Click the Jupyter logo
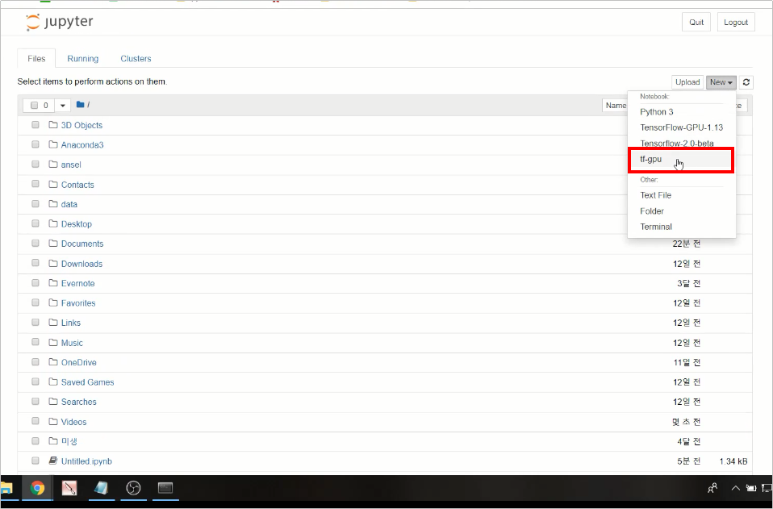This screenshot has width=773, height=509. [59, 22]
